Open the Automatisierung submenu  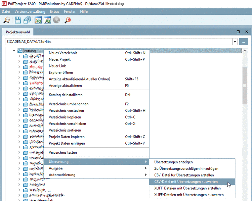click(x=96, y=175)
